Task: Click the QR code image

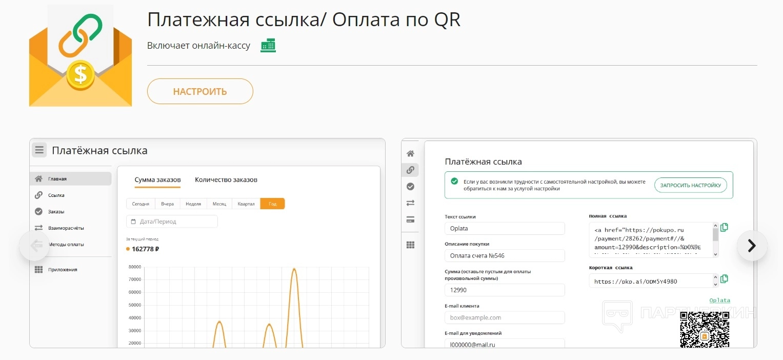Action: 705,329
